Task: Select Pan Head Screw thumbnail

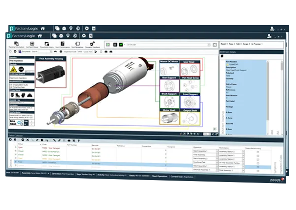Action: point(190,84)
